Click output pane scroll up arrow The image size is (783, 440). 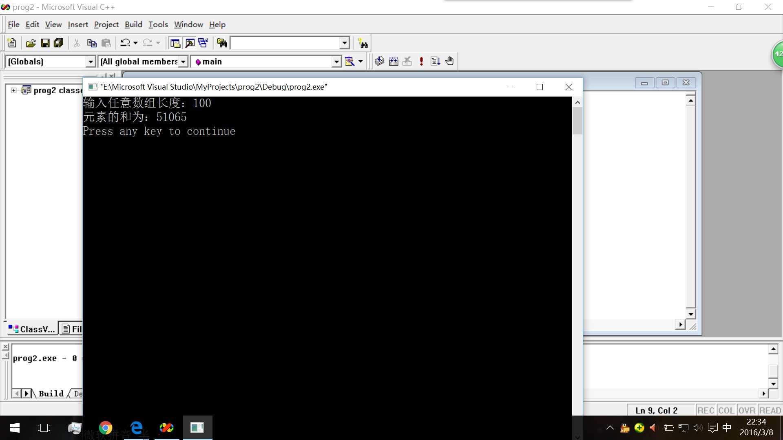(x=773, y=349)
